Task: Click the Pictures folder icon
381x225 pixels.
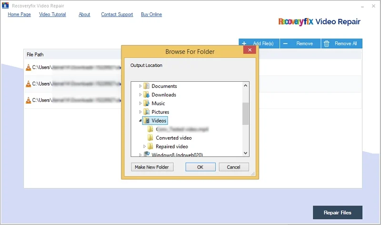Action: [x=146, y=112]
